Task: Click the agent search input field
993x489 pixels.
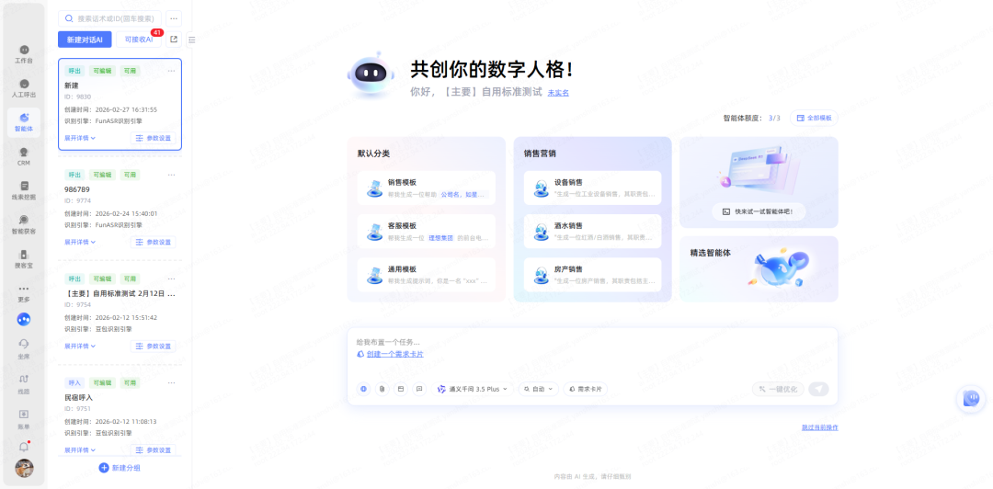Action: coord(115,18)
